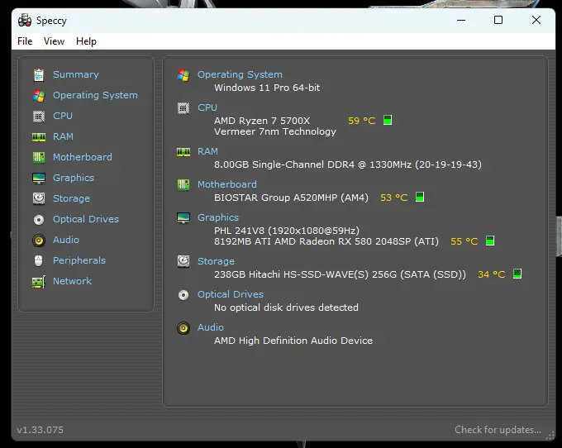Click the monitor icon beside Graphics heading in main panel
The width and height of the screenshot is (562, 448).
[183, 218]
